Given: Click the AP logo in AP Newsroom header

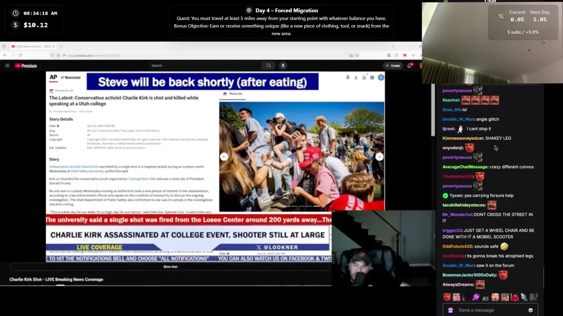Looking at the screenshot, I should click(x=53, y=77).
